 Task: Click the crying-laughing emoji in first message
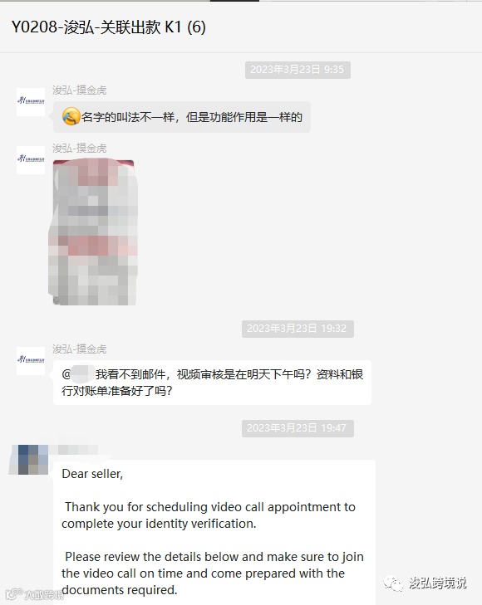pyautogui.click(x=71, y=116)
